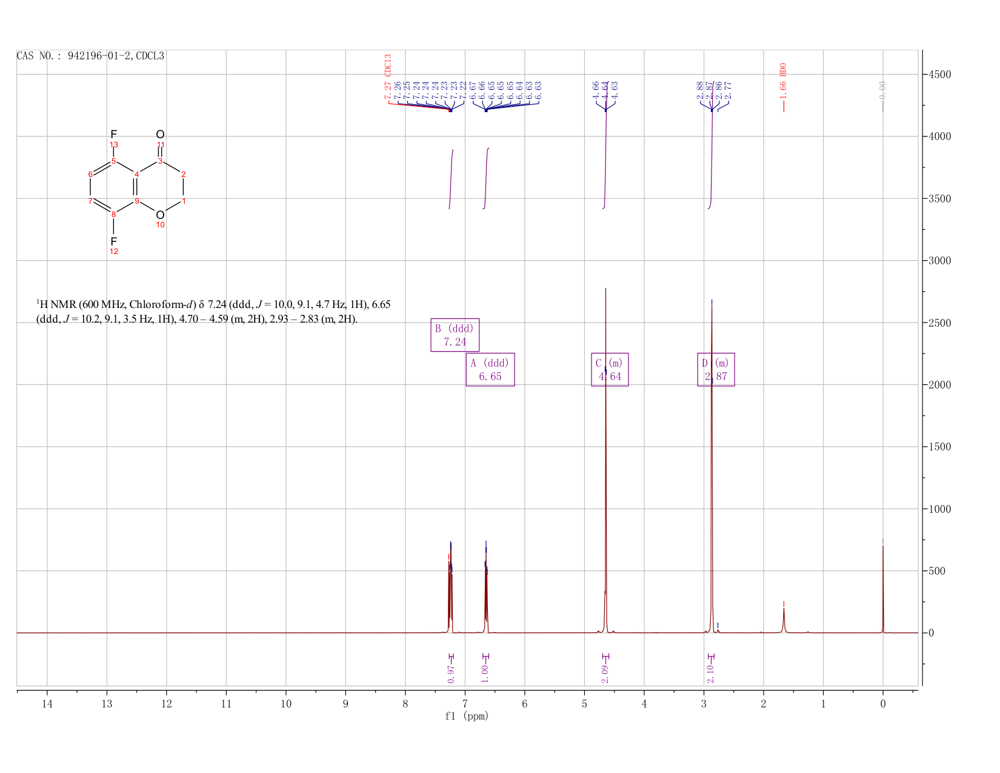Click the 1 tick label on ppm axis
Viewport: 1000px width, 773px height.
[x=823, y=704]
